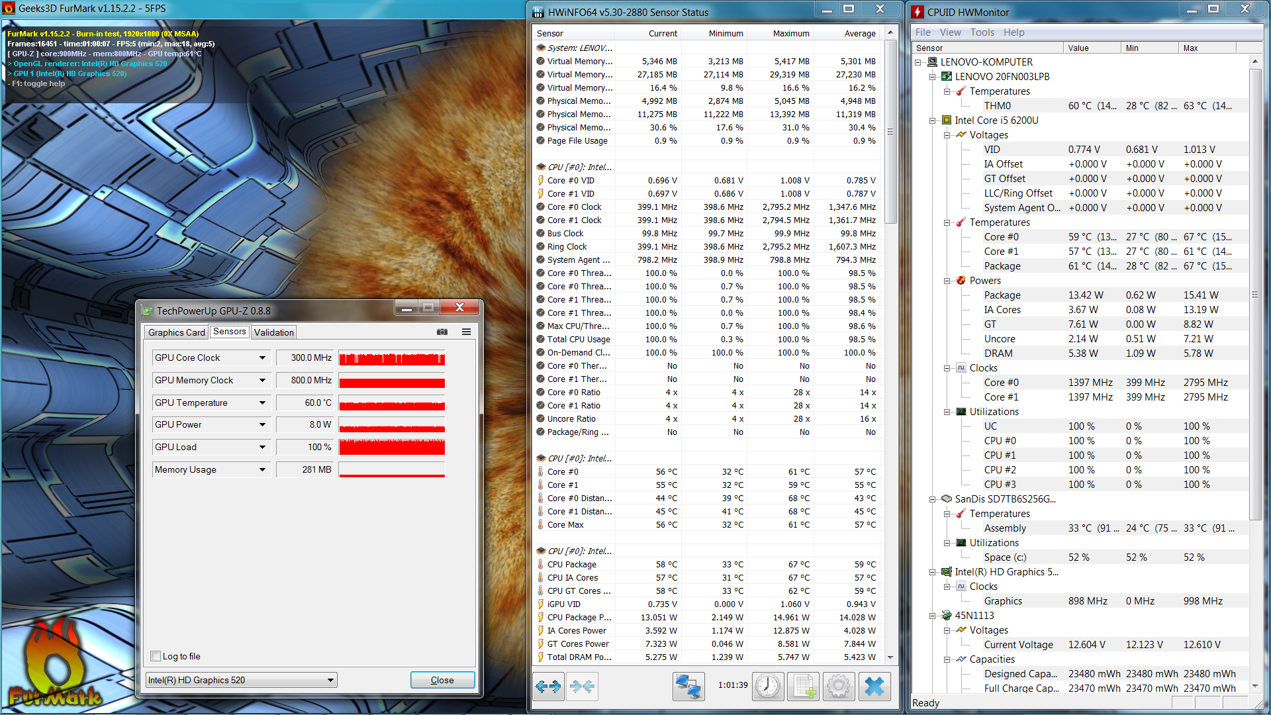Open HWMonitor Help menu

1013,32
